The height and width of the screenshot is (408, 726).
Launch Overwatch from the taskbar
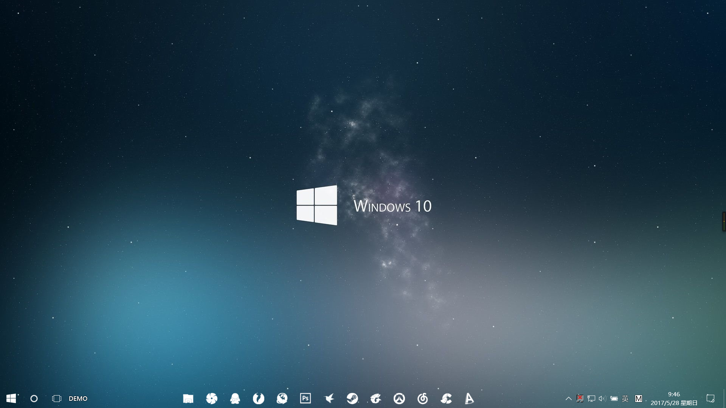[399, 398]
